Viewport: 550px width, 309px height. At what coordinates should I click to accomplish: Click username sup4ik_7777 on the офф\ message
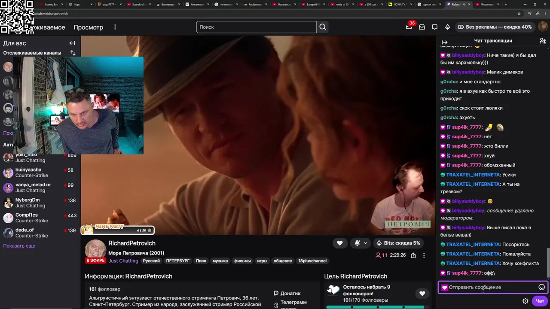pyautogui.click(x=467, y=273)
